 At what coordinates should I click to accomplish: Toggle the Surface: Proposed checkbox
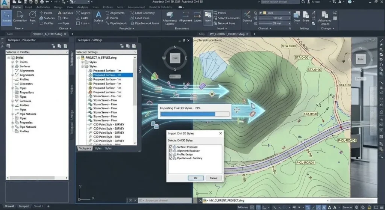171,147
